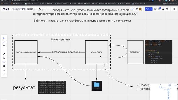Open more tools three-dot menu
Screen dimensions: 178x100
pyautogui.click(x=4, y=74)
